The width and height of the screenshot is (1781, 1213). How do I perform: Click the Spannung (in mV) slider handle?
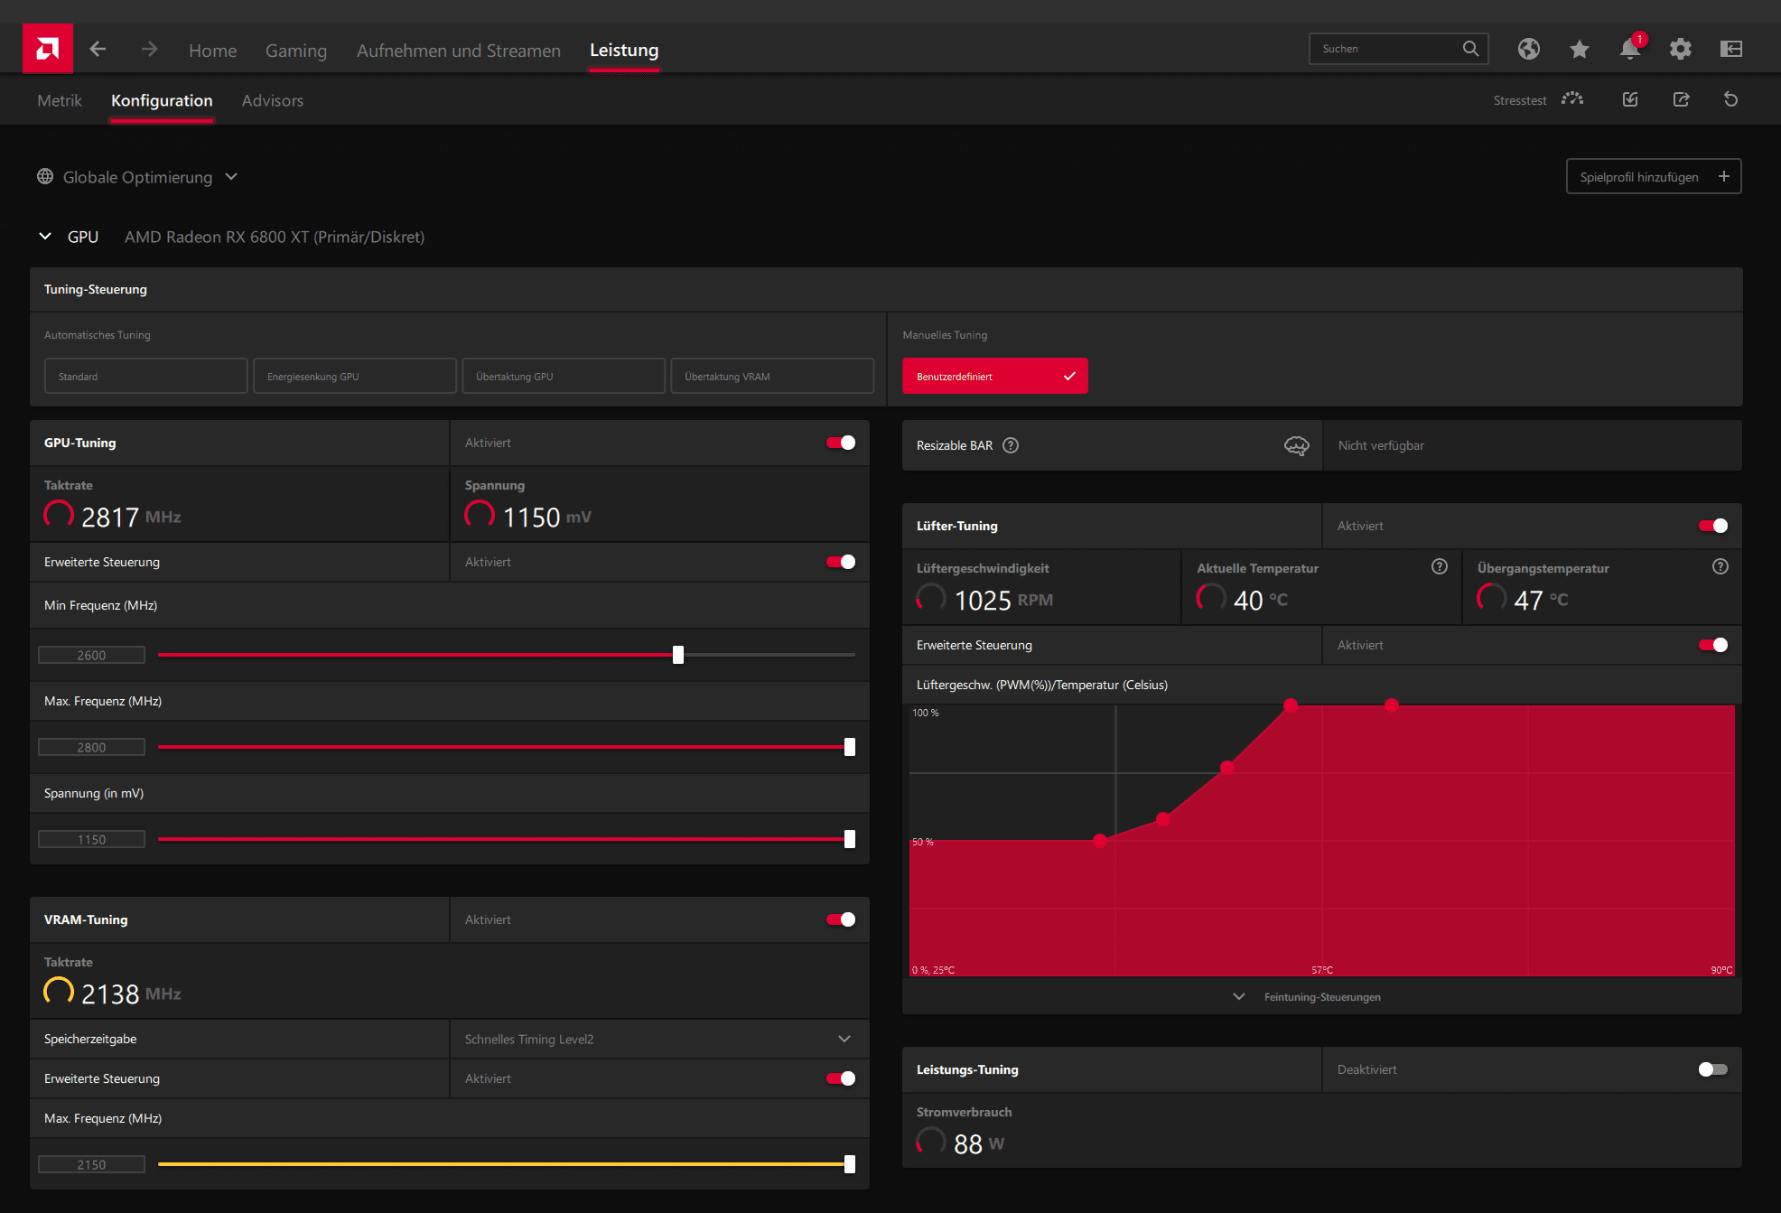(850, 839)
